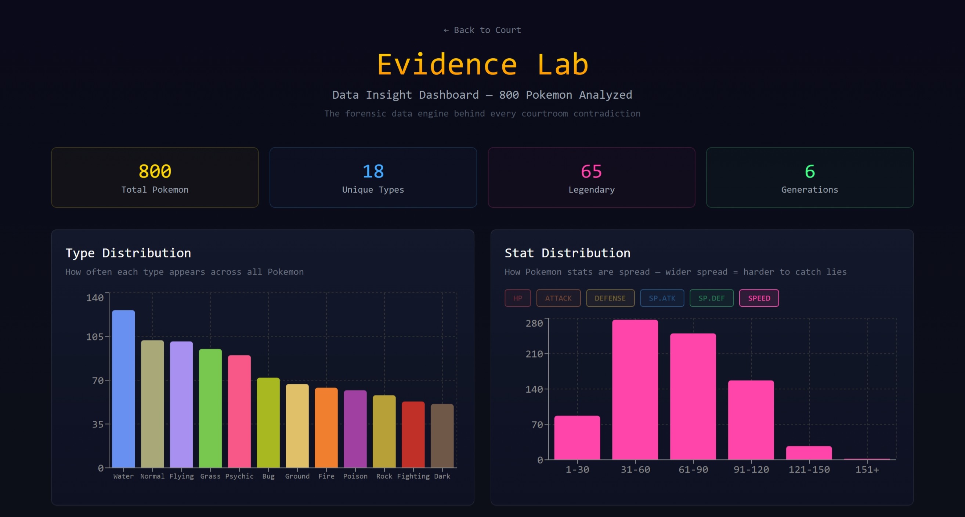The image size is (965, 517).
Task: Click the 31-60 speed histogram bar
Action: (635, 389)
